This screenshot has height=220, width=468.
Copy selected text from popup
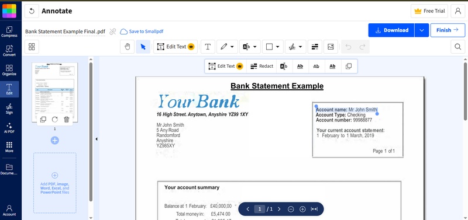349,66
